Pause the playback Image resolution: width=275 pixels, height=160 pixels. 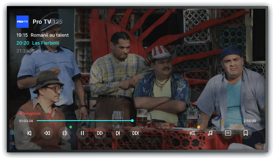pos(82,133)
